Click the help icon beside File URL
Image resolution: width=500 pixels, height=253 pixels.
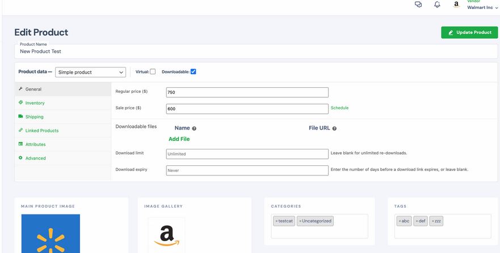tap(334, 128)
